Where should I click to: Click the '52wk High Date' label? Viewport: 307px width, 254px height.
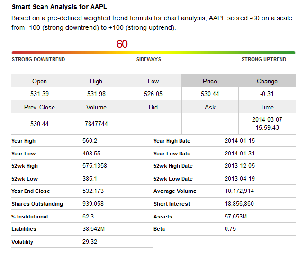click(x=173, y=166)
